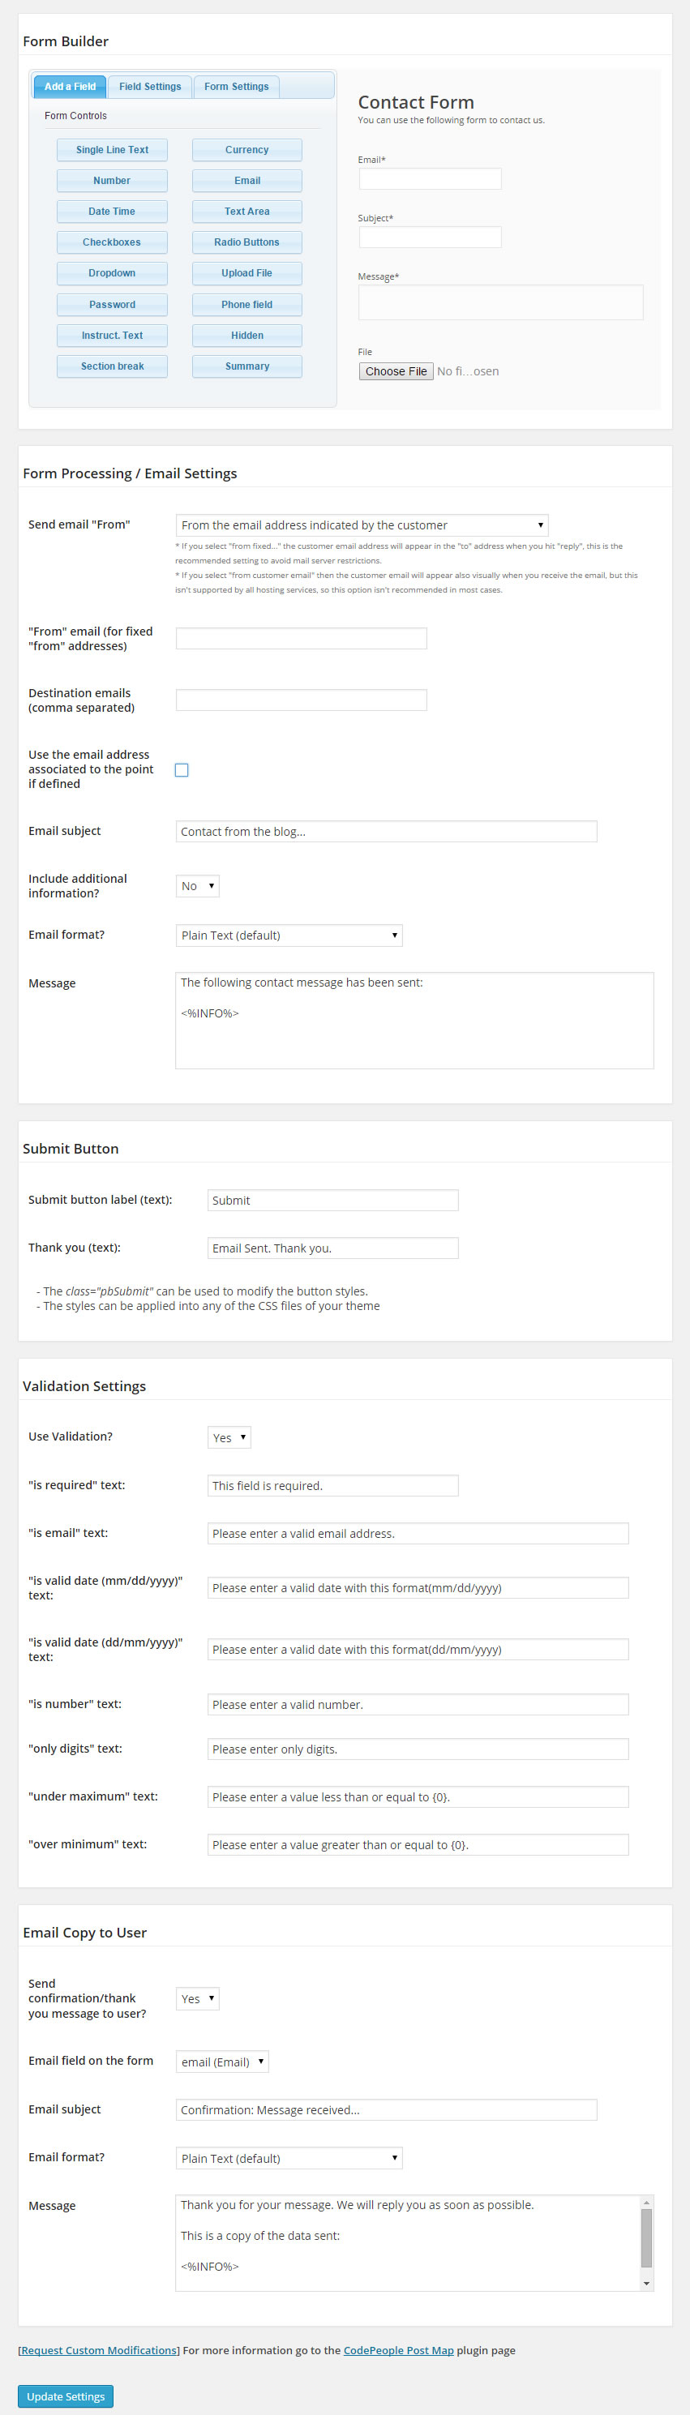Add an Upload File control
The height and width of the screenshot is (2415, 690).
(246, 274)
